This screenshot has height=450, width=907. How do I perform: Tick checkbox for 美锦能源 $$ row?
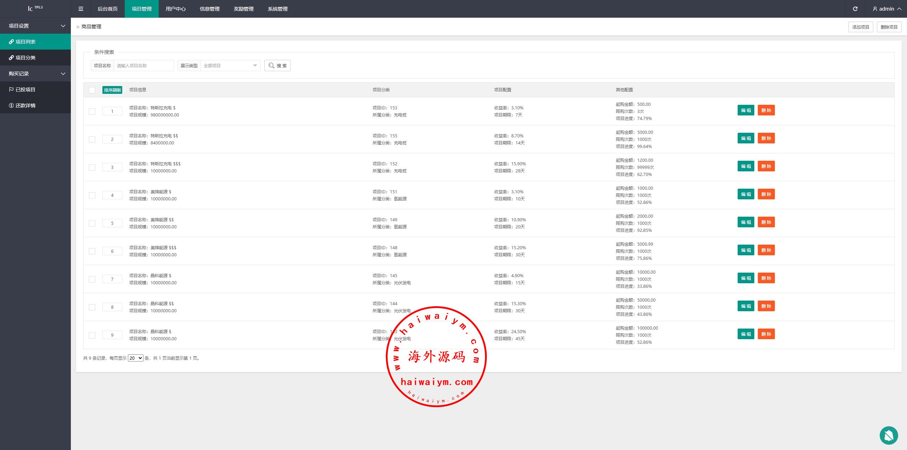[92, 223]
